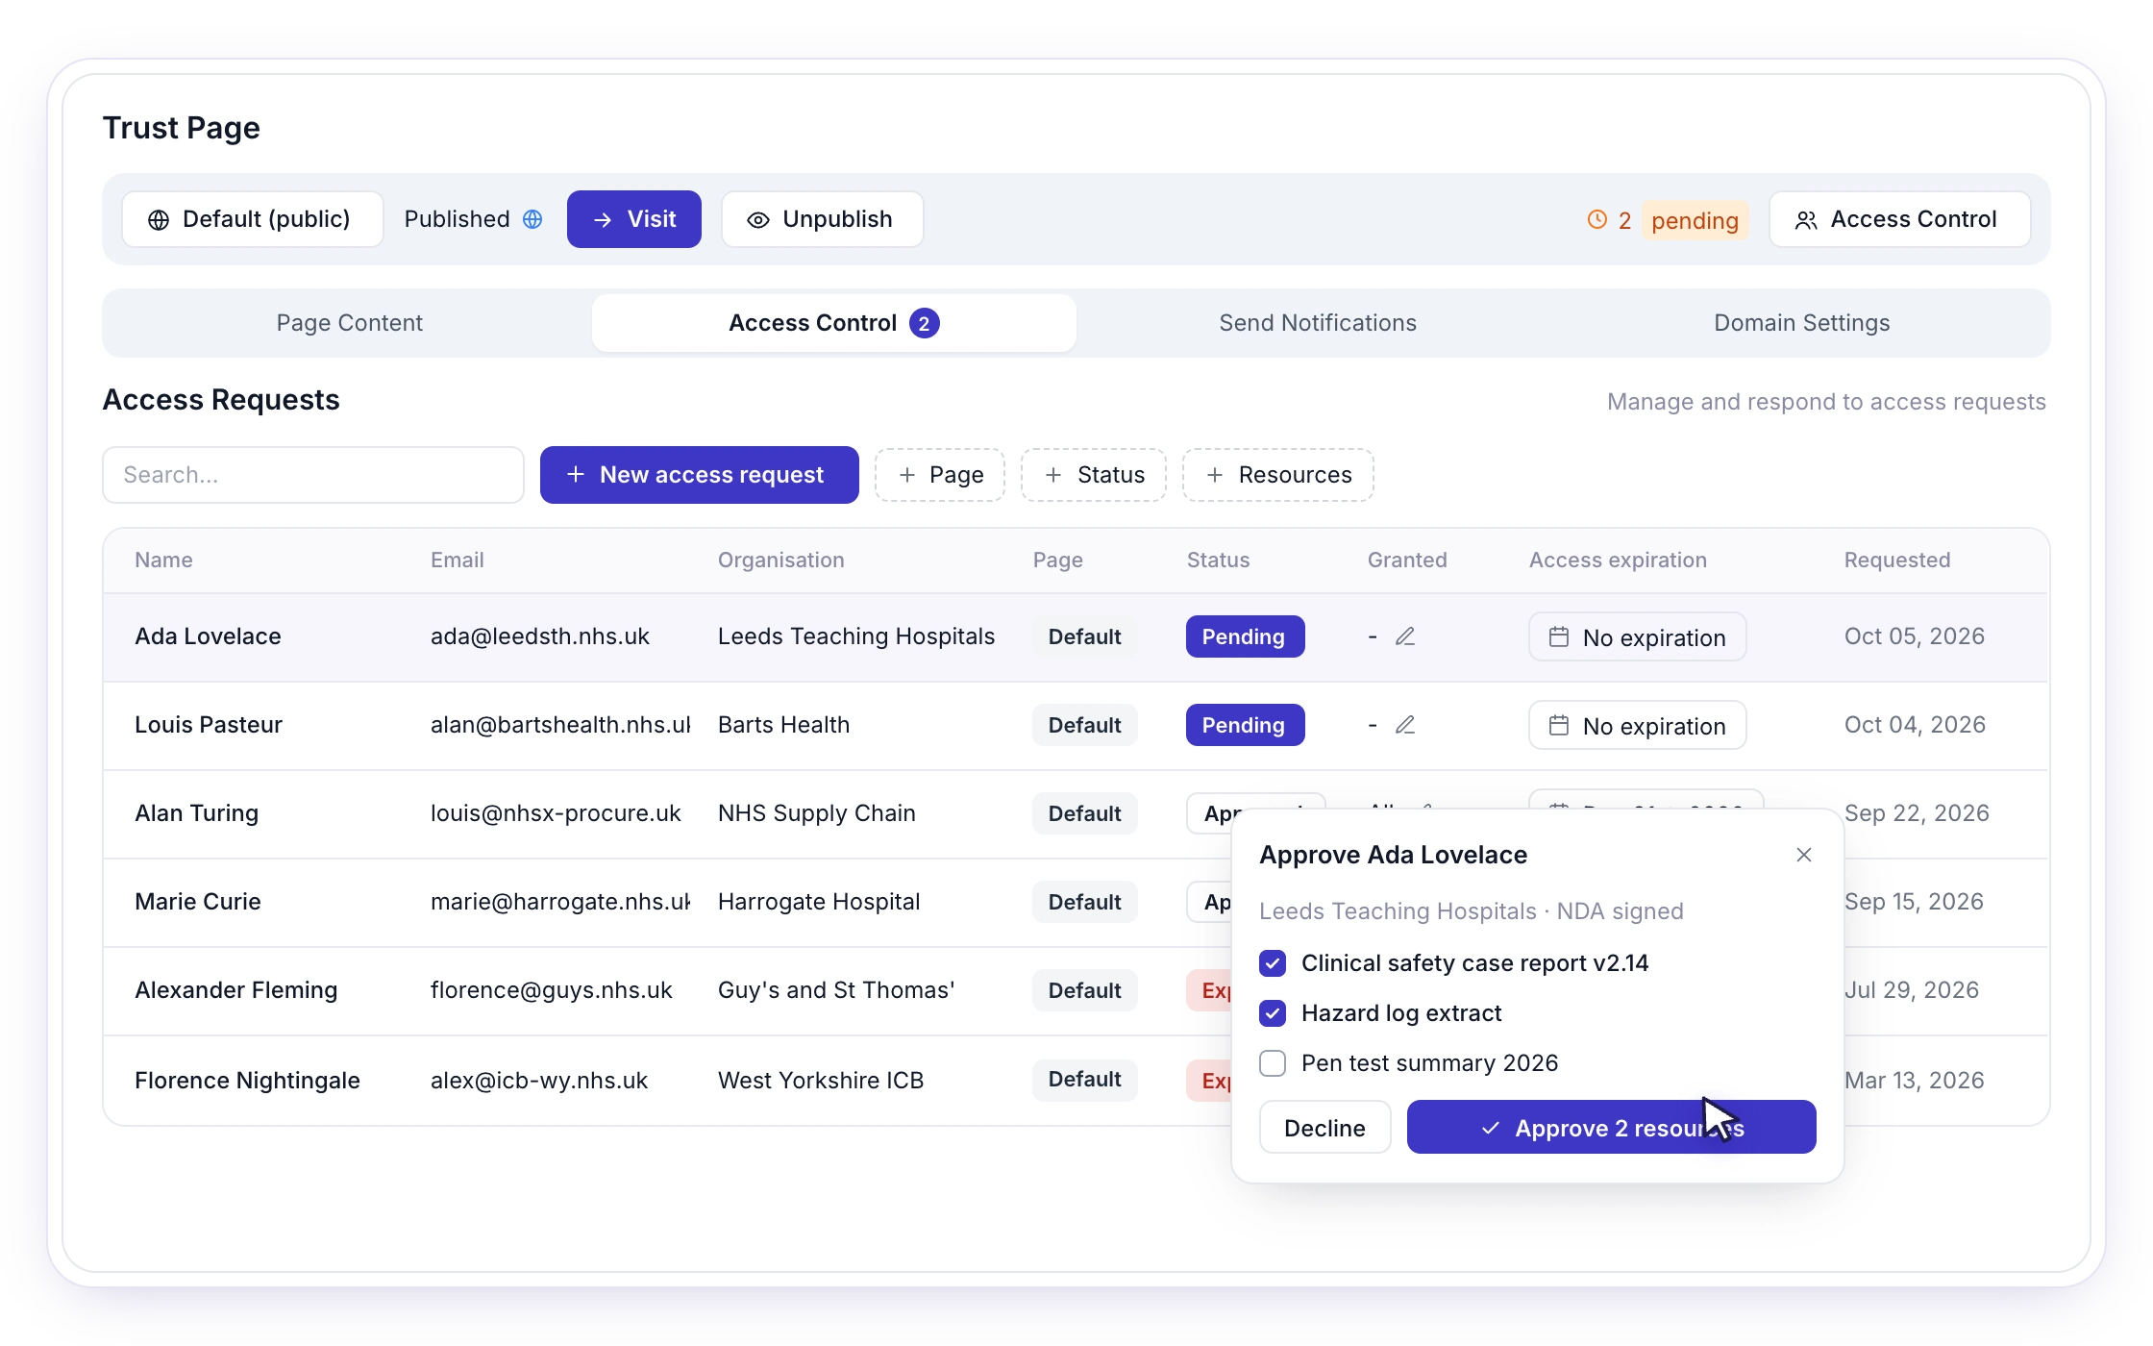Switch to the Page Content tab
The width and height of the screenshot is (2153, 1346).
[349, 323]
